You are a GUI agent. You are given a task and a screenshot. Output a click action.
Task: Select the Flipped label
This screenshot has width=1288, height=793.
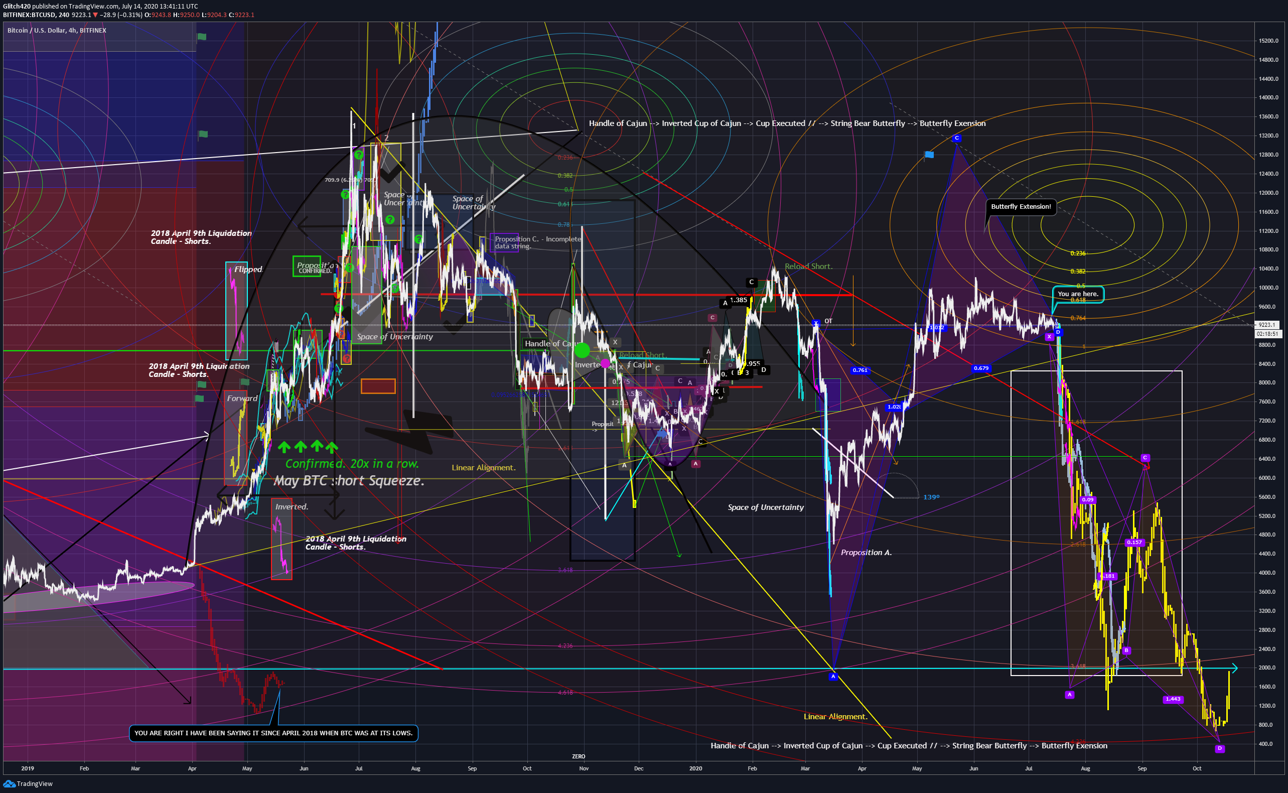[248, 269]
